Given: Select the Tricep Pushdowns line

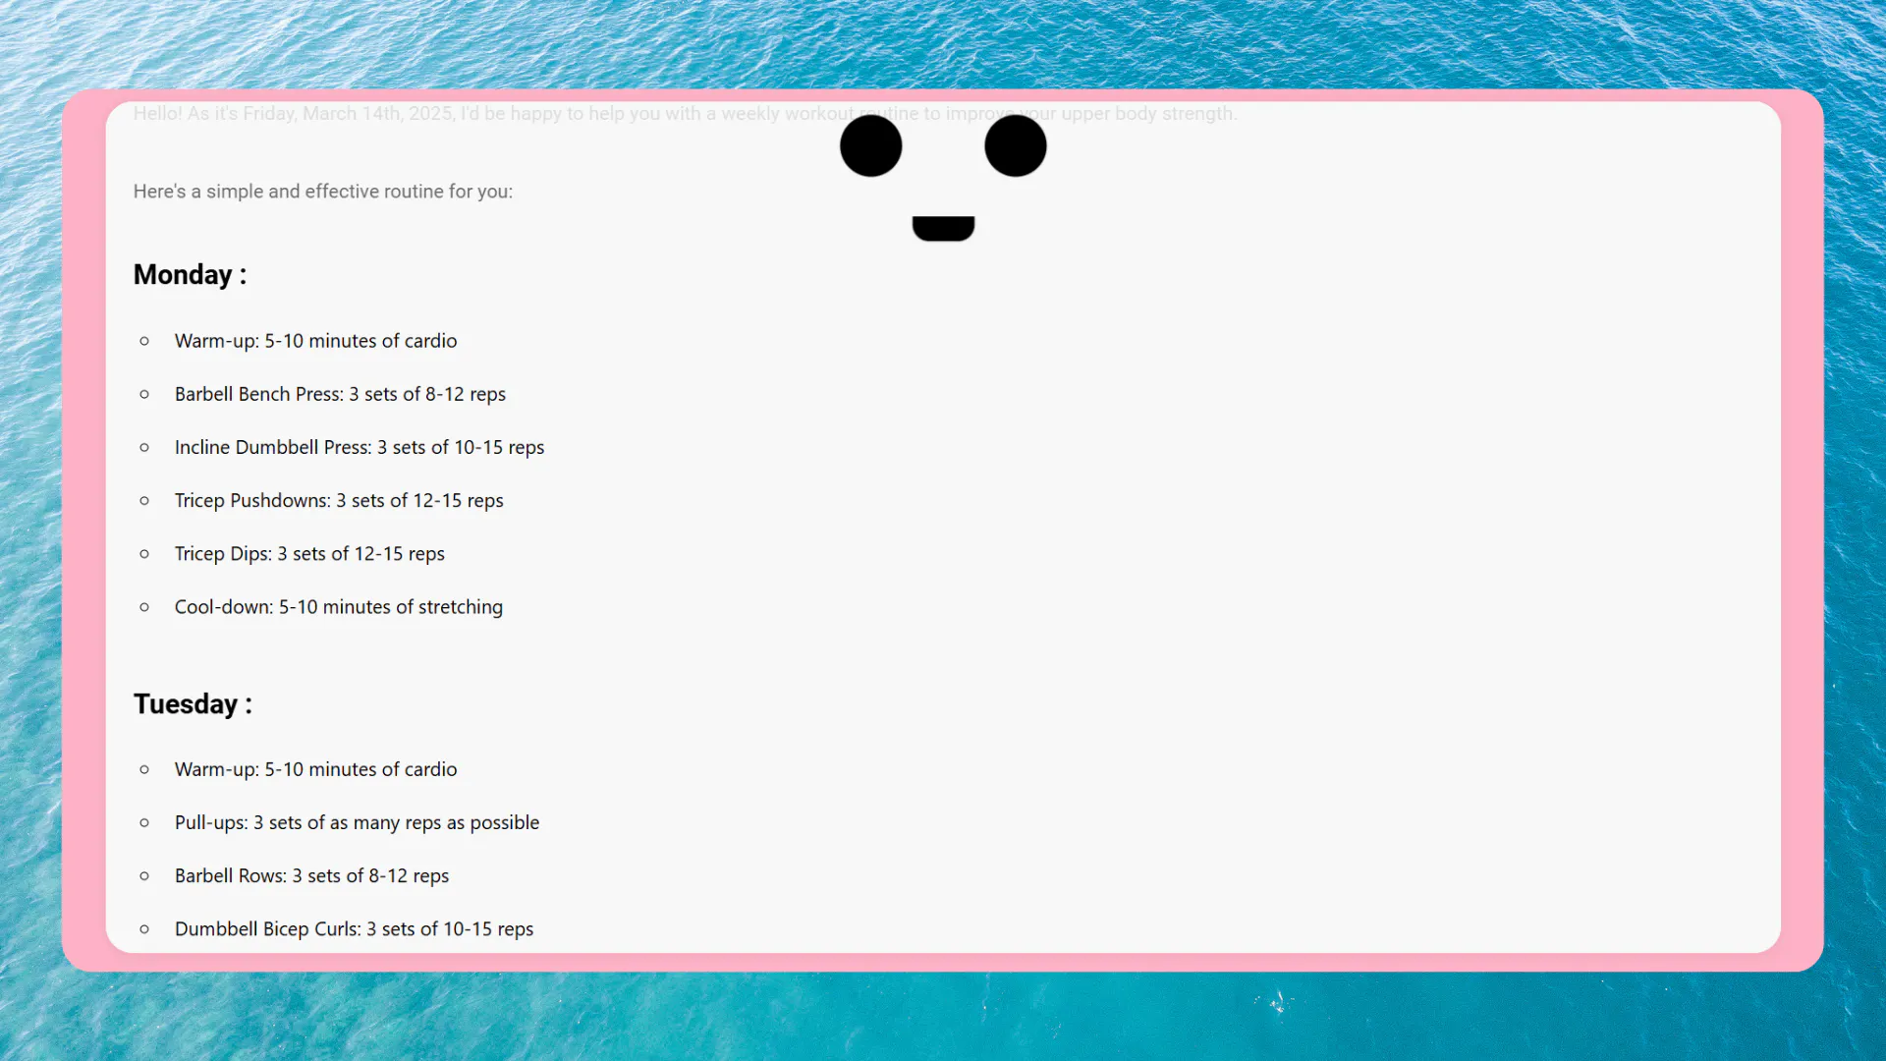Looking at the screenshot, I should [339, 500].
